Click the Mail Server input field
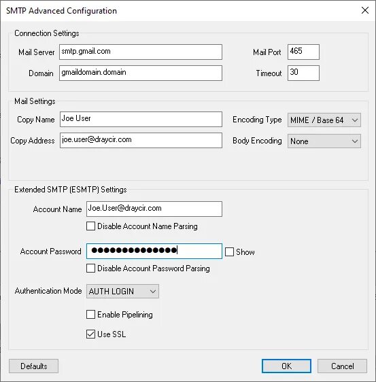This screenshot has height=382, width=376. 141,52
